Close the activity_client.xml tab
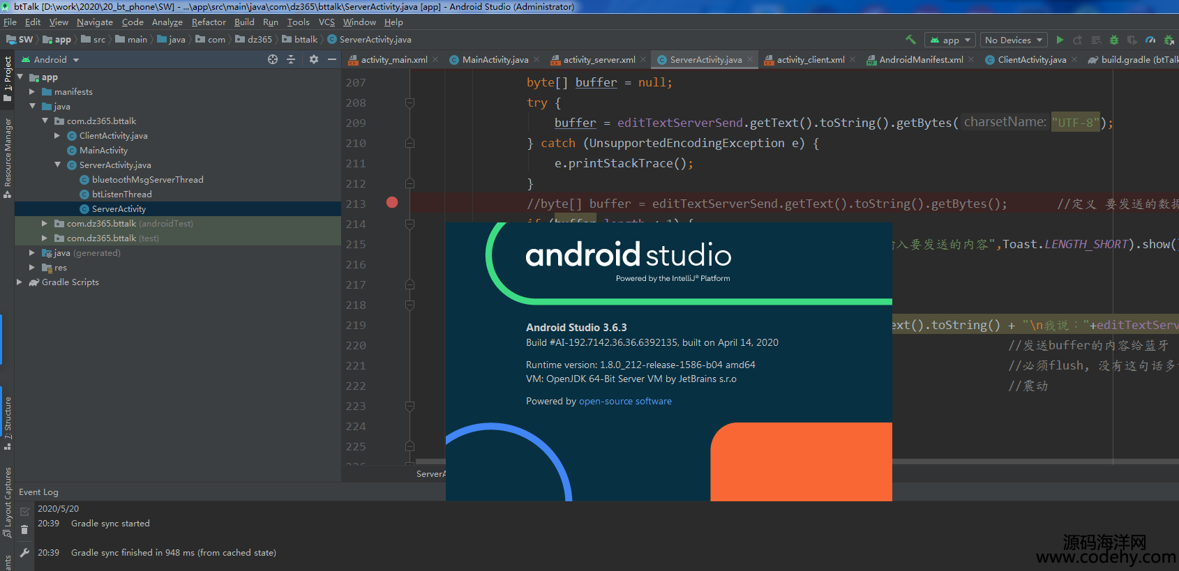Screen dimensions: 1179x571 853,59
